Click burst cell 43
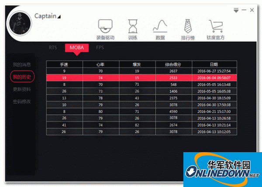The image size is (262, 187). click(x=137, y=98)
